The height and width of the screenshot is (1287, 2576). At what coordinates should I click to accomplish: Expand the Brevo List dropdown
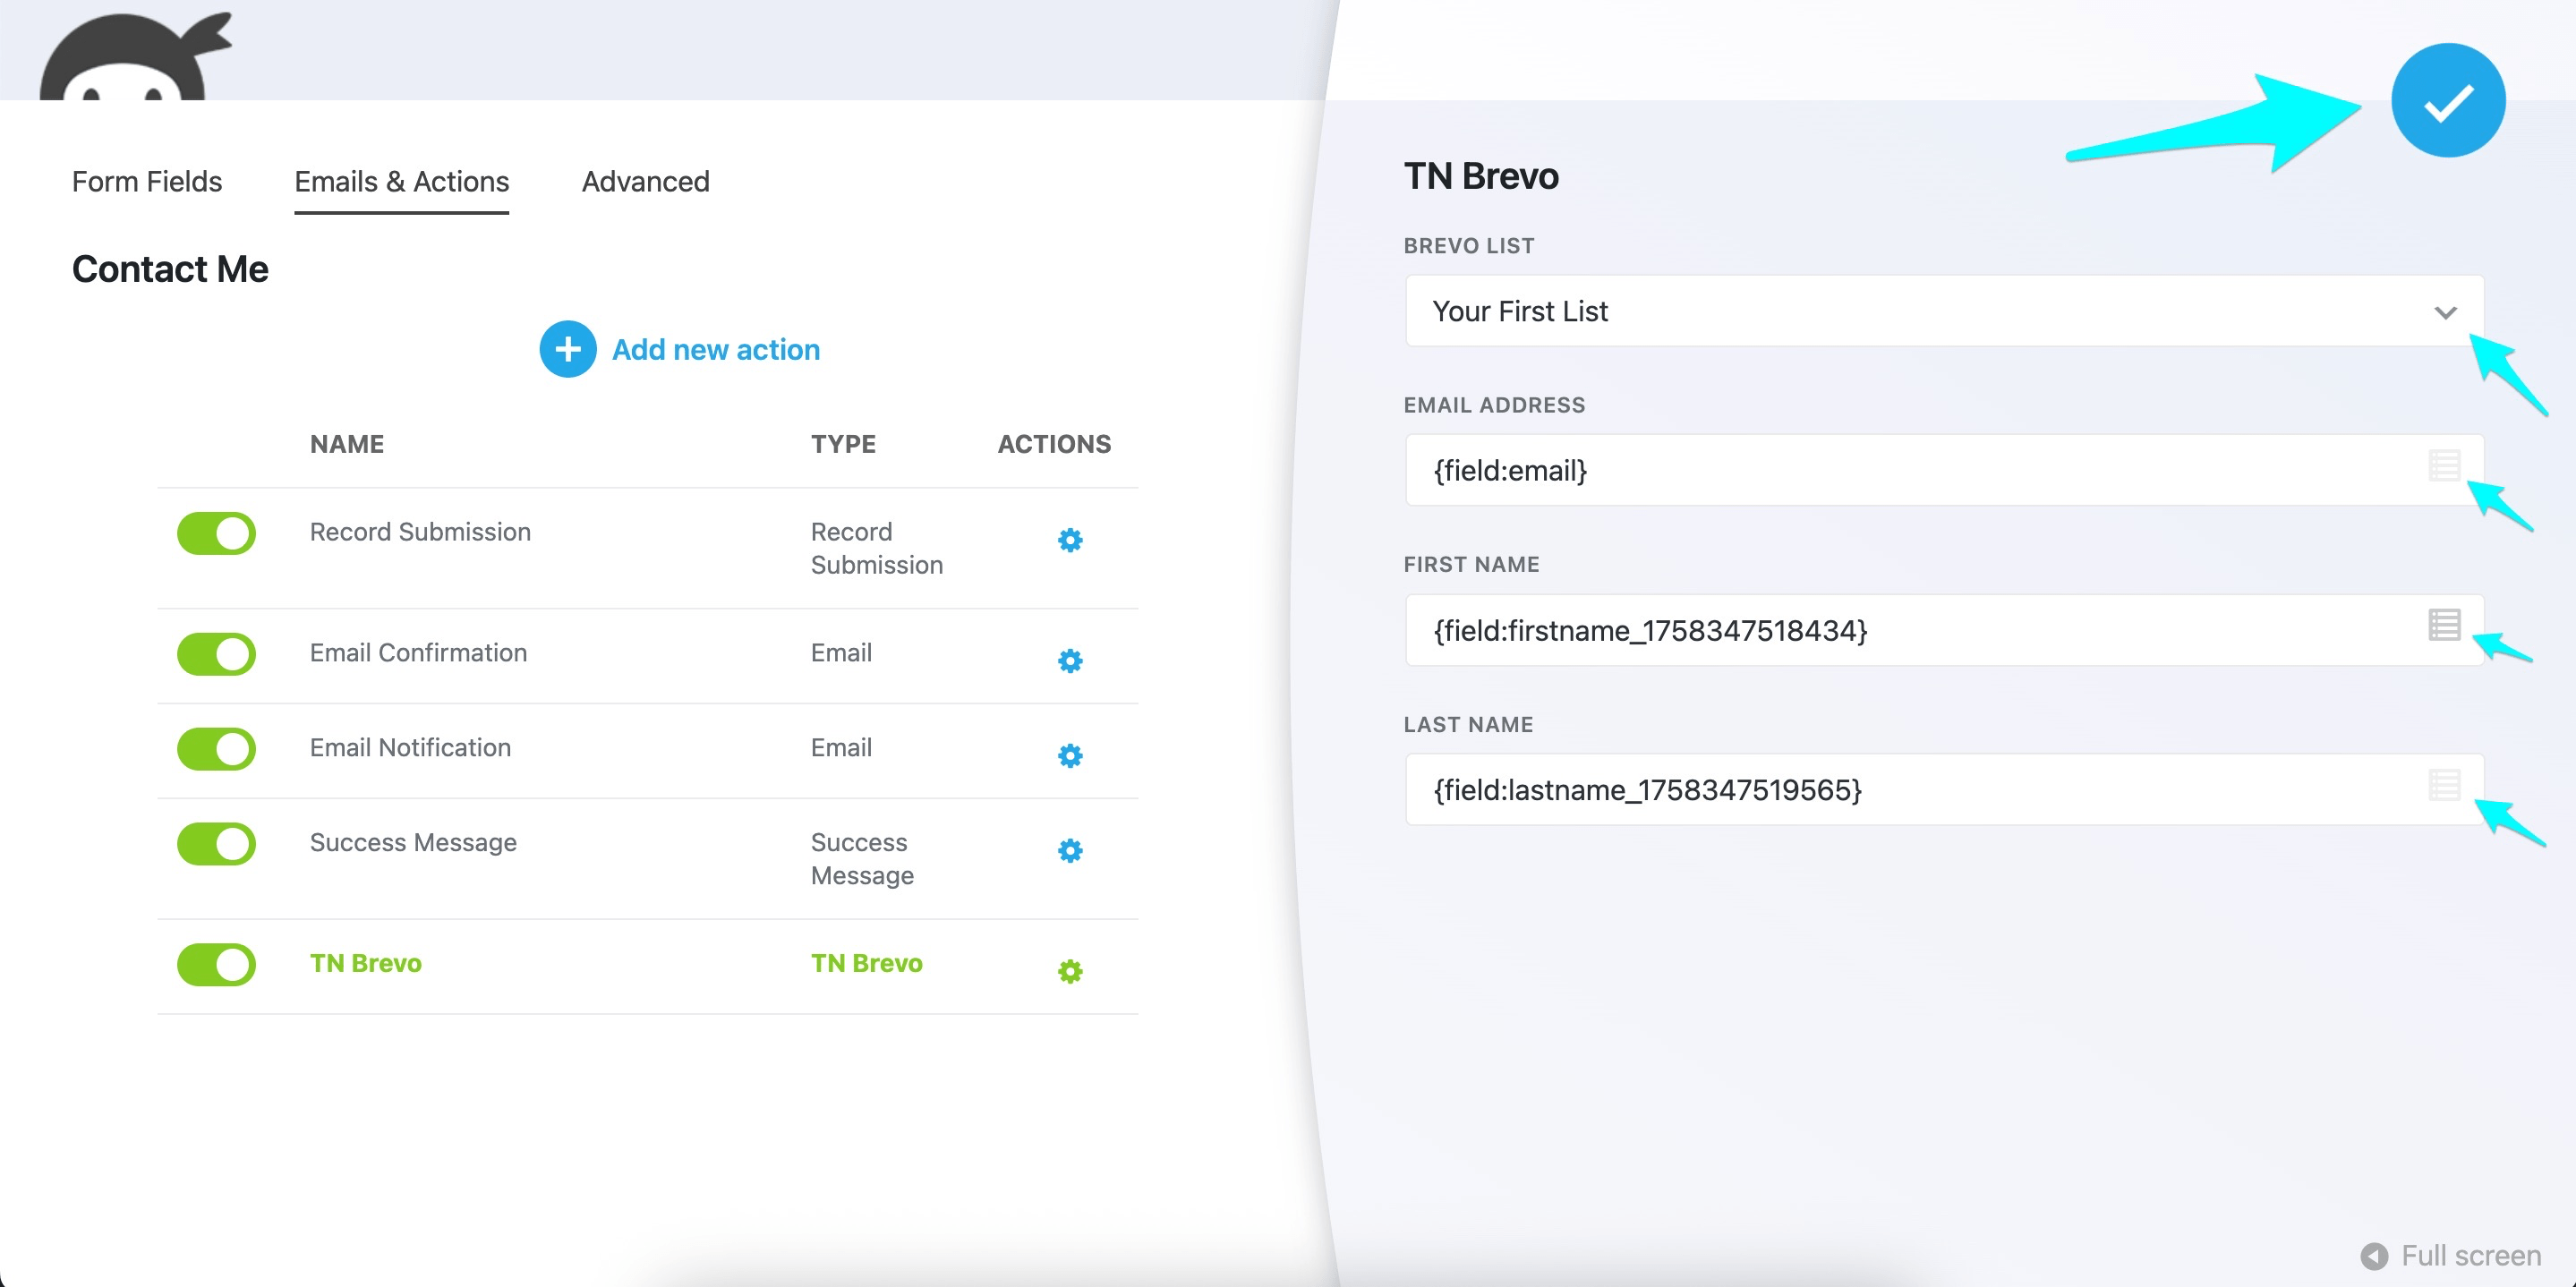1943,311
